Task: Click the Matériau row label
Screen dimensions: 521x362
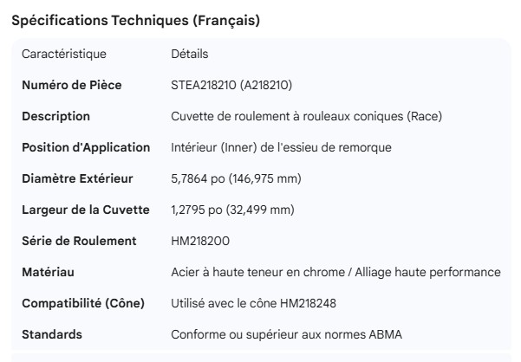Action: (48, 272)
